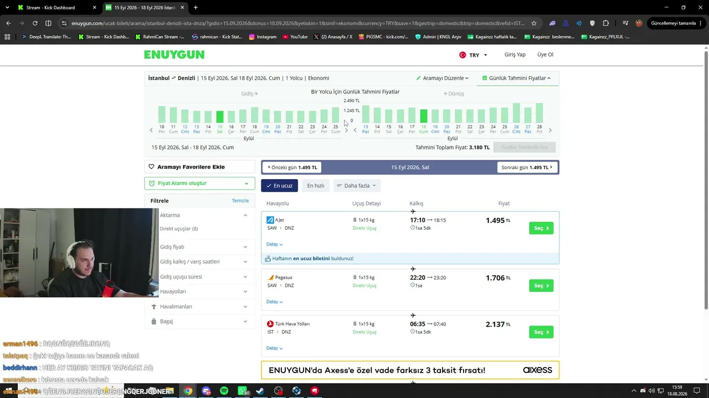Expand Detay for the AJet flight

(274, 244)
